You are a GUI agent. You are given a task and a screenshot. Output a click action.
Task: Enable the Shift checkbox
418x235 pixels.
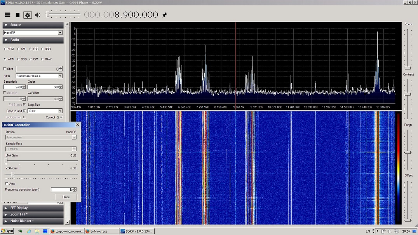(5, 68)
